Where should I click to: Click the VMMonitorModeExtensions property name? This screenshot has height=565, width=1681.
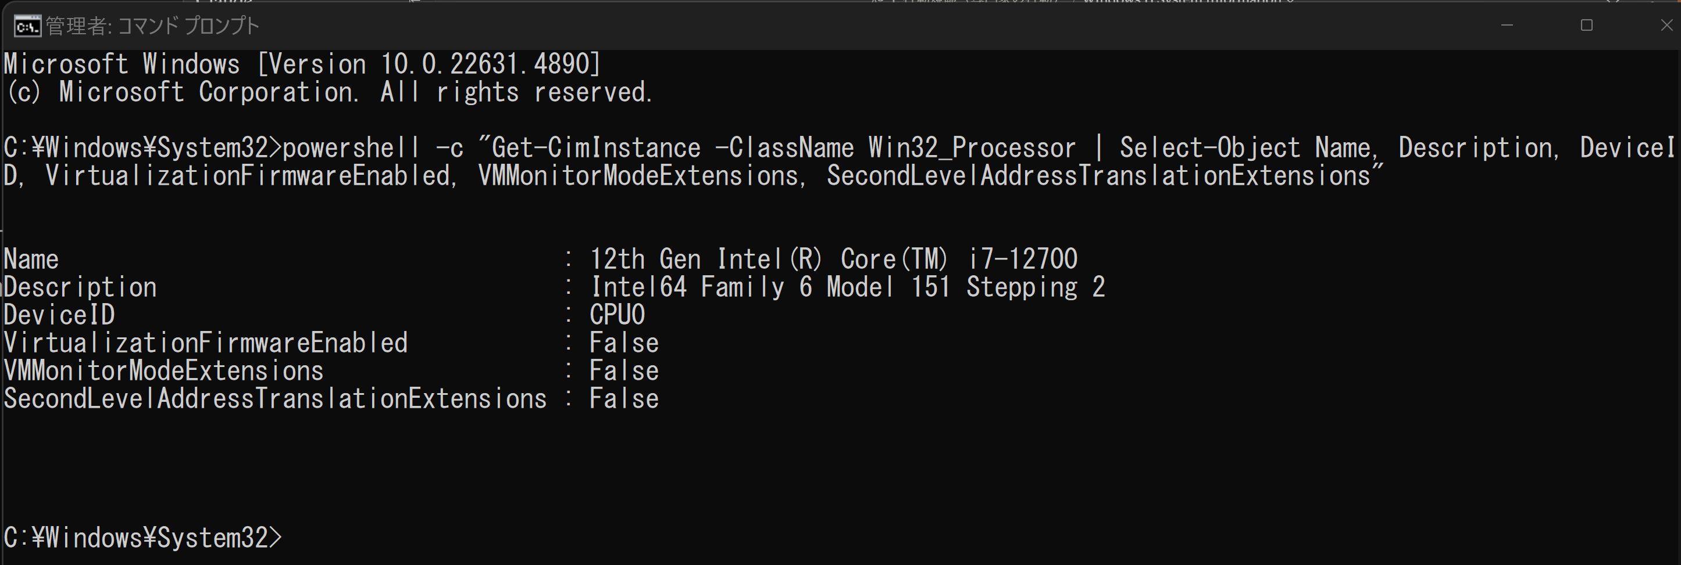(x=163, y=371)
